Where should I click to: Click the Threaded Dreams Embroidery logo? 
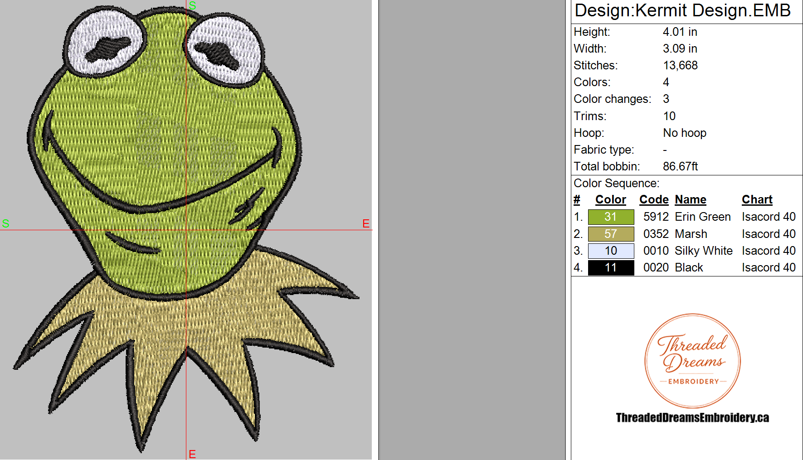[692, 361]
